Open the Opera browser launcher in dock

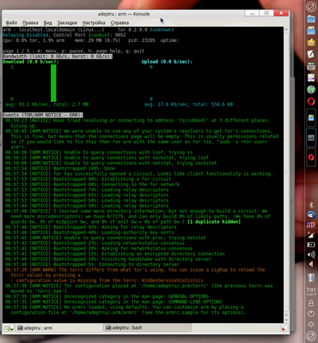click(311, 101)
